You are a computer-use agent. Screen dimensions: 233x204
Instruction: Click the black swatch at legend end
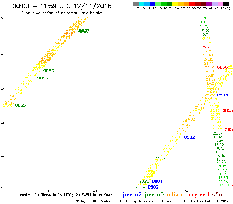click(226, 4)
